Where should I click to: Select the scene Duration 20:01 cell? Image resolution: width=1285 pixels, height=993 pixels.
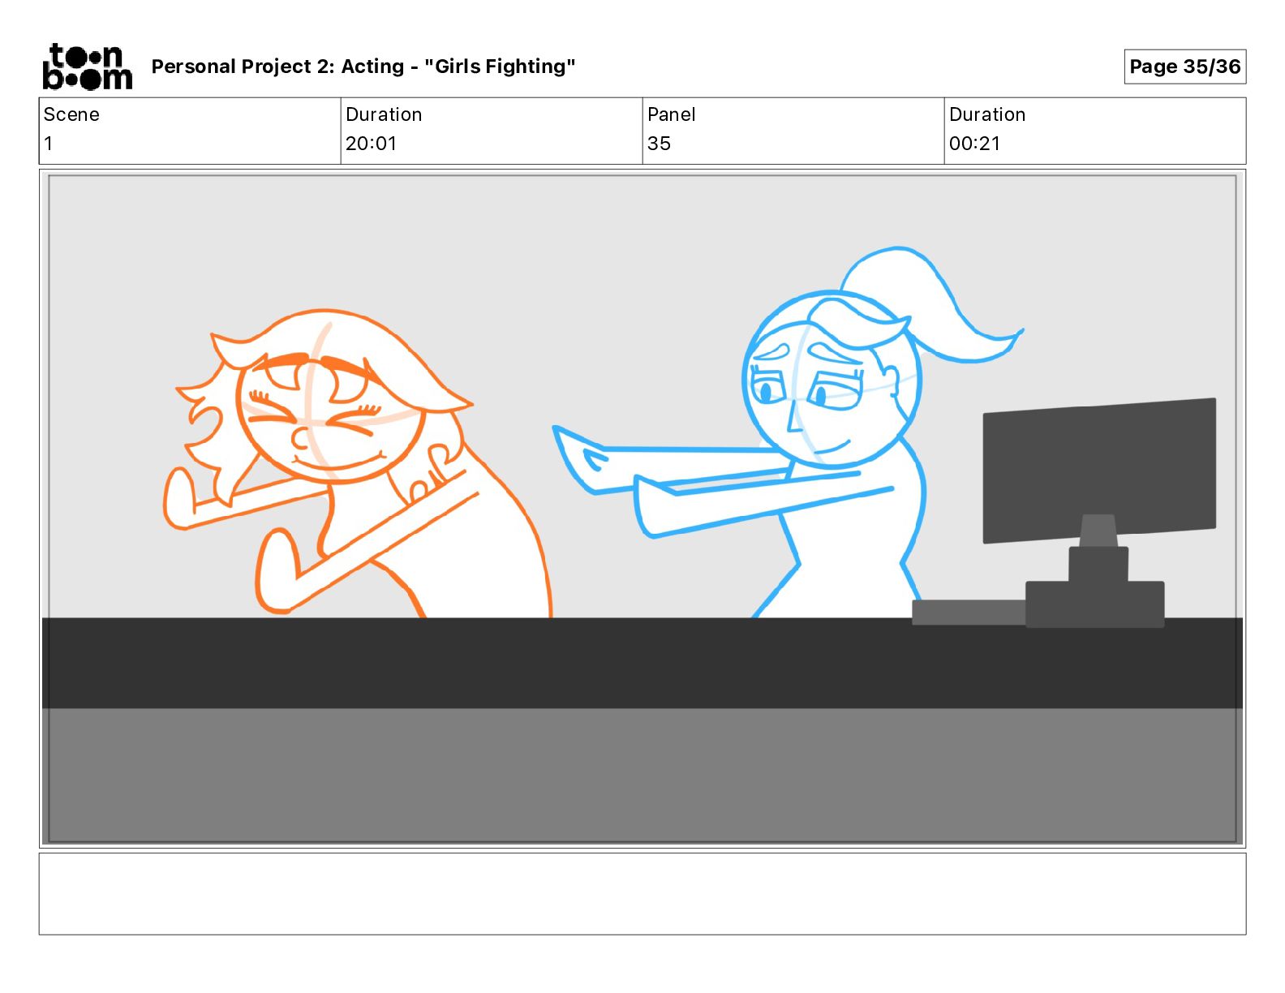tap(492, 131)
